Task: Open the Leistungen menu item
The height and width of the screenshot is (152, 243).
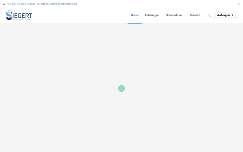Action: tap(152, 15)
